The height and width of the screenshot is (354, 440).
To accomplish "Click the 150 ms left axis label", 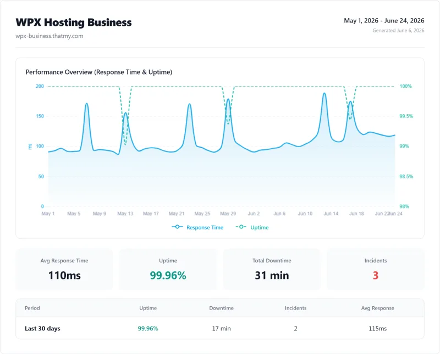I will 40,116.
